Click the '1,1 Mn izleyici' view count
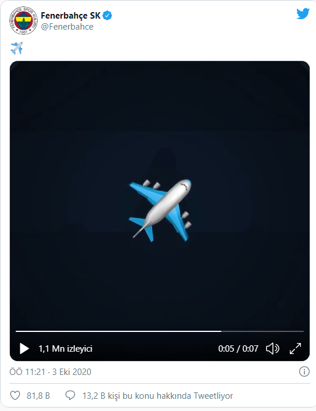 click(x=66, y=349)
